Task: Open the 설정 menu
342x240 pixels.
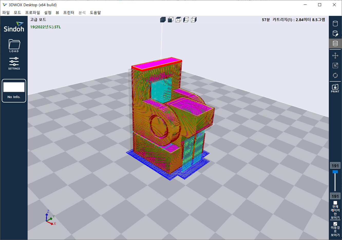Action: 48,13
